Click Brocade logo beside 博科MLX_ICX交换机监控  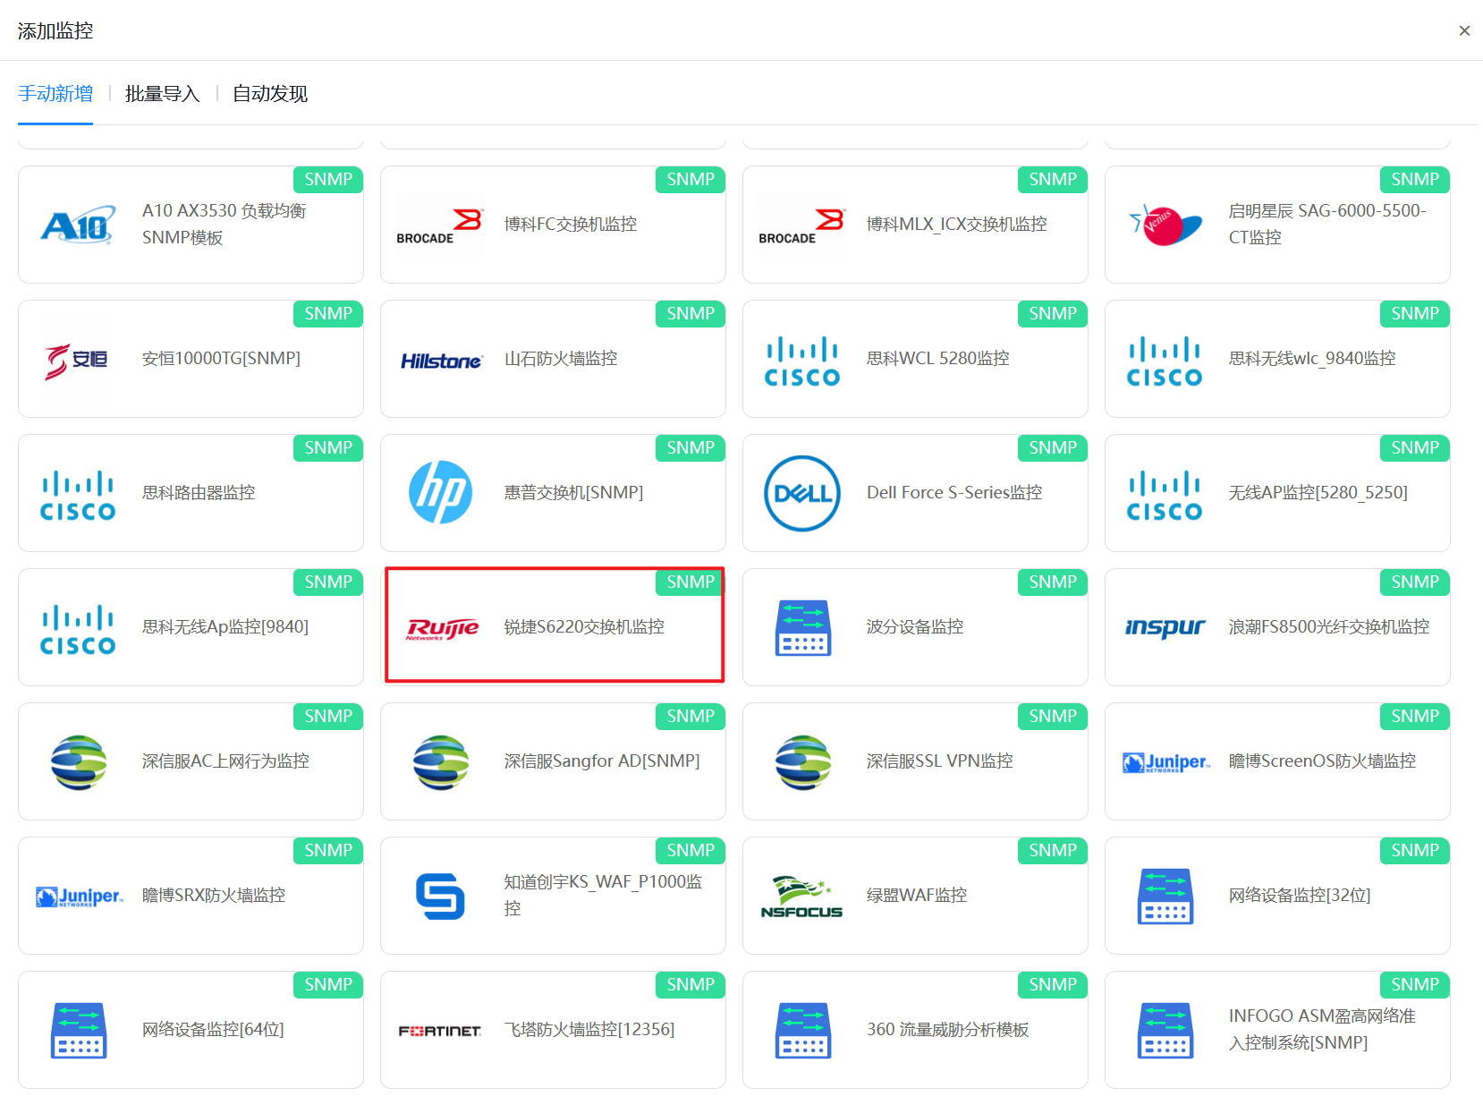click(x=802, y=225)
